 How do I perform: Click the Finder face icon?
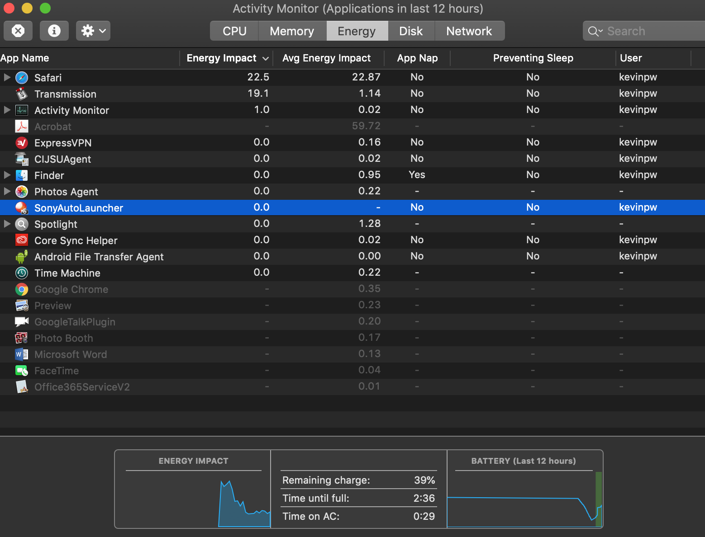pyautogui.click(x=22, y=175)
